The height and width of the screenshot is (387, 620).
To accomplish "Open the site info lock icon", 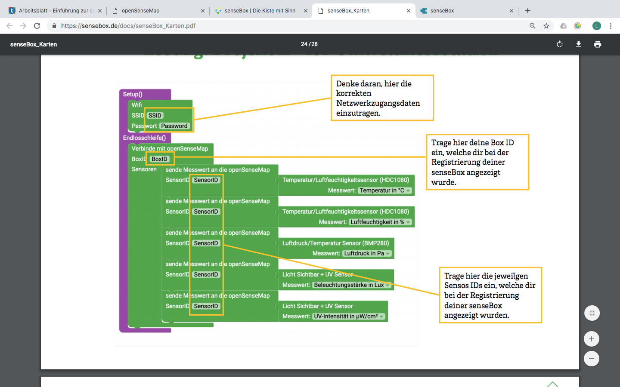I will [x=54, y=26].
